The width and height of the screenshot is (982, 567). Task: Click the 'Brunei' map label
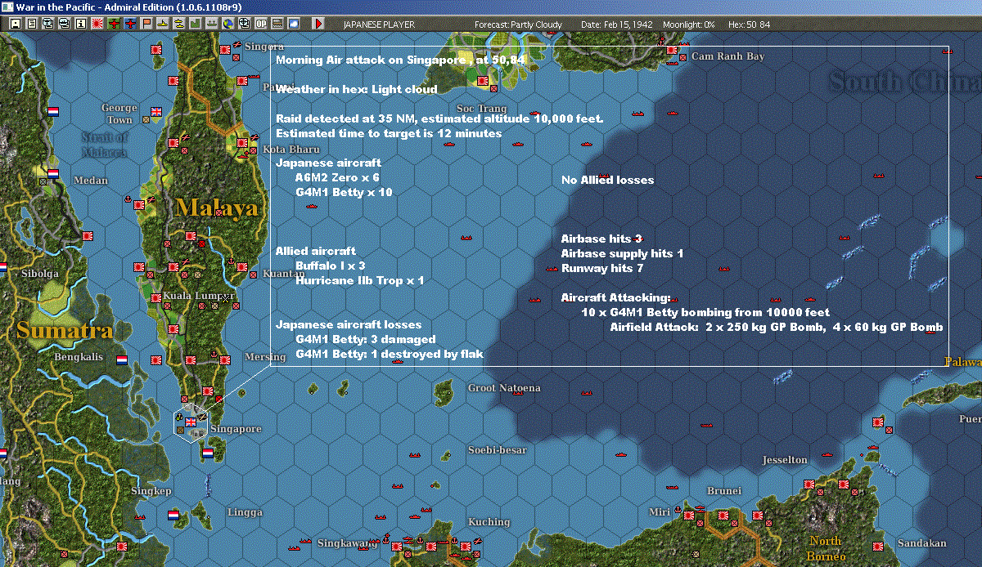coord(725,491)
